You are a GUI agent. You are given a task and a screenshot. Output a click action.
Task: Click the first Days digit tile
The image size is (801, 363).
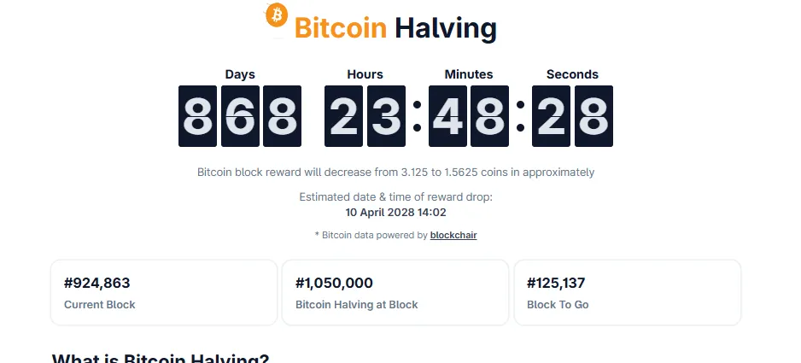click(x=197, y=116)
